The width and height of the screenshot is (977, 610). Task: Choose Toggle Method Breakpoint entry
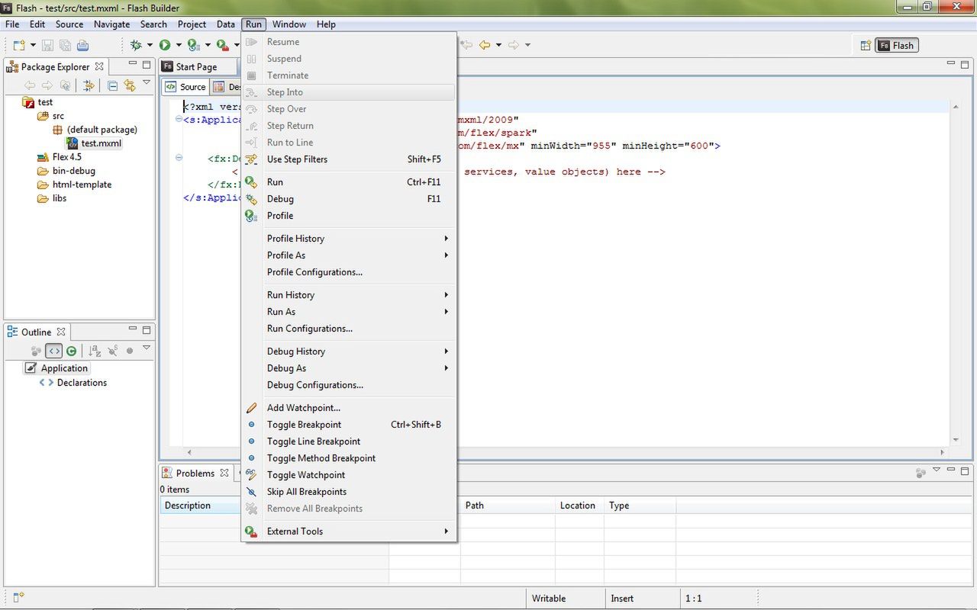click(x=349, y=458)
